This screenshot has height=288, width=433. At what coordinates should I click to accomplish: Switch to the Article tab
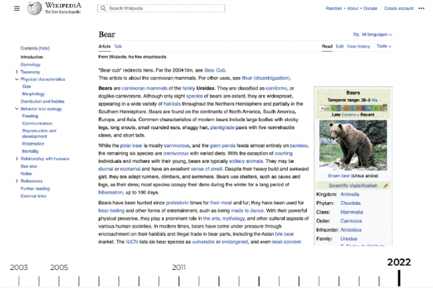[x=105, y=47]
